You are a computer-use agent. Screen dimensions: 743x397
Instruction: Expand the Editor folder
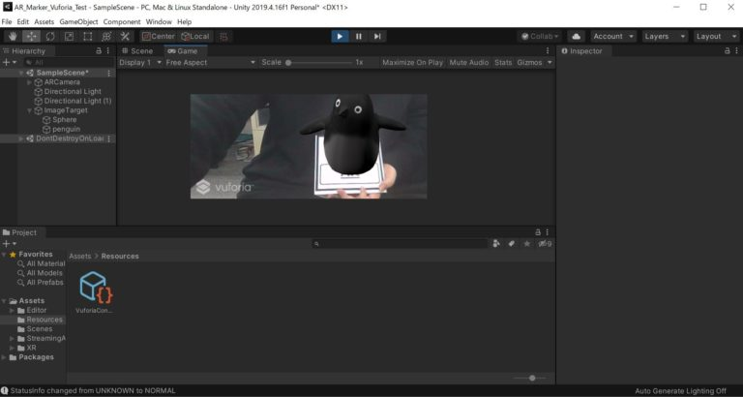click(12, 310)
